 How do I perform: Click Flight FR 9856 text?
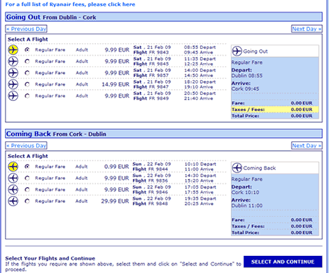150,180
